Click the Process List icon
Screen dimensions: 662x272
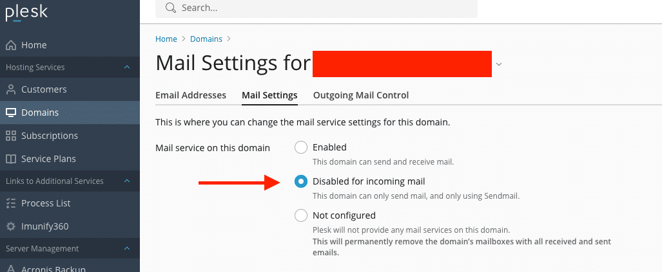pos(10,203)
